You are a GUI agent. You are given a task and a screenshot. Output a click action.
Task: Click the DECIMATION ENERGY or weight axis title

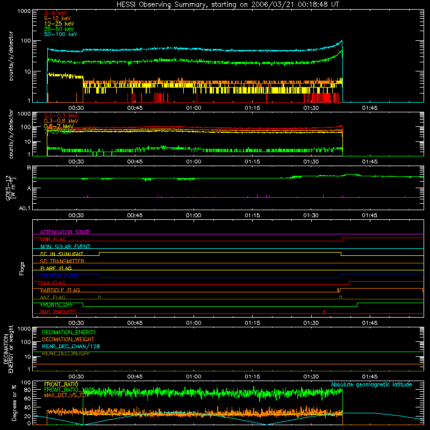[x=8, y=349]
